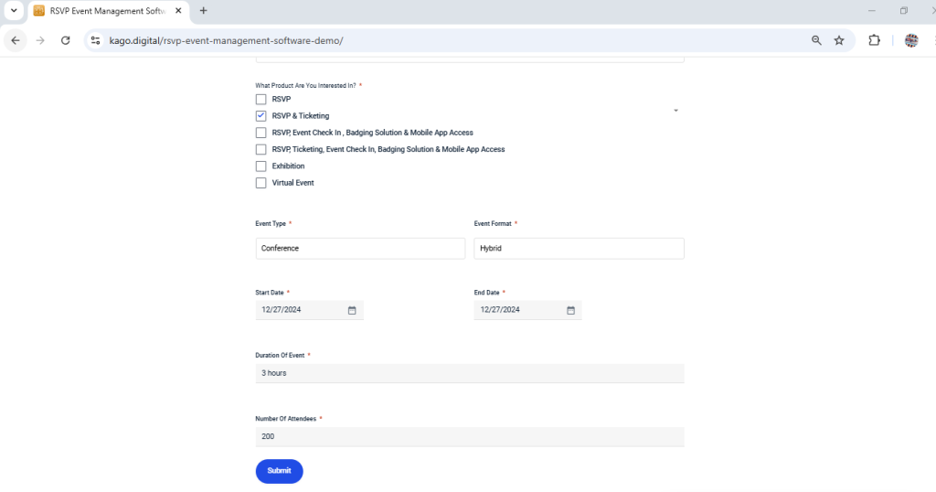The height and width of the screenshot is (492, 936).
Task: View site information icon beside the URL
Action: pyautogui.click(x=95, y=40)
